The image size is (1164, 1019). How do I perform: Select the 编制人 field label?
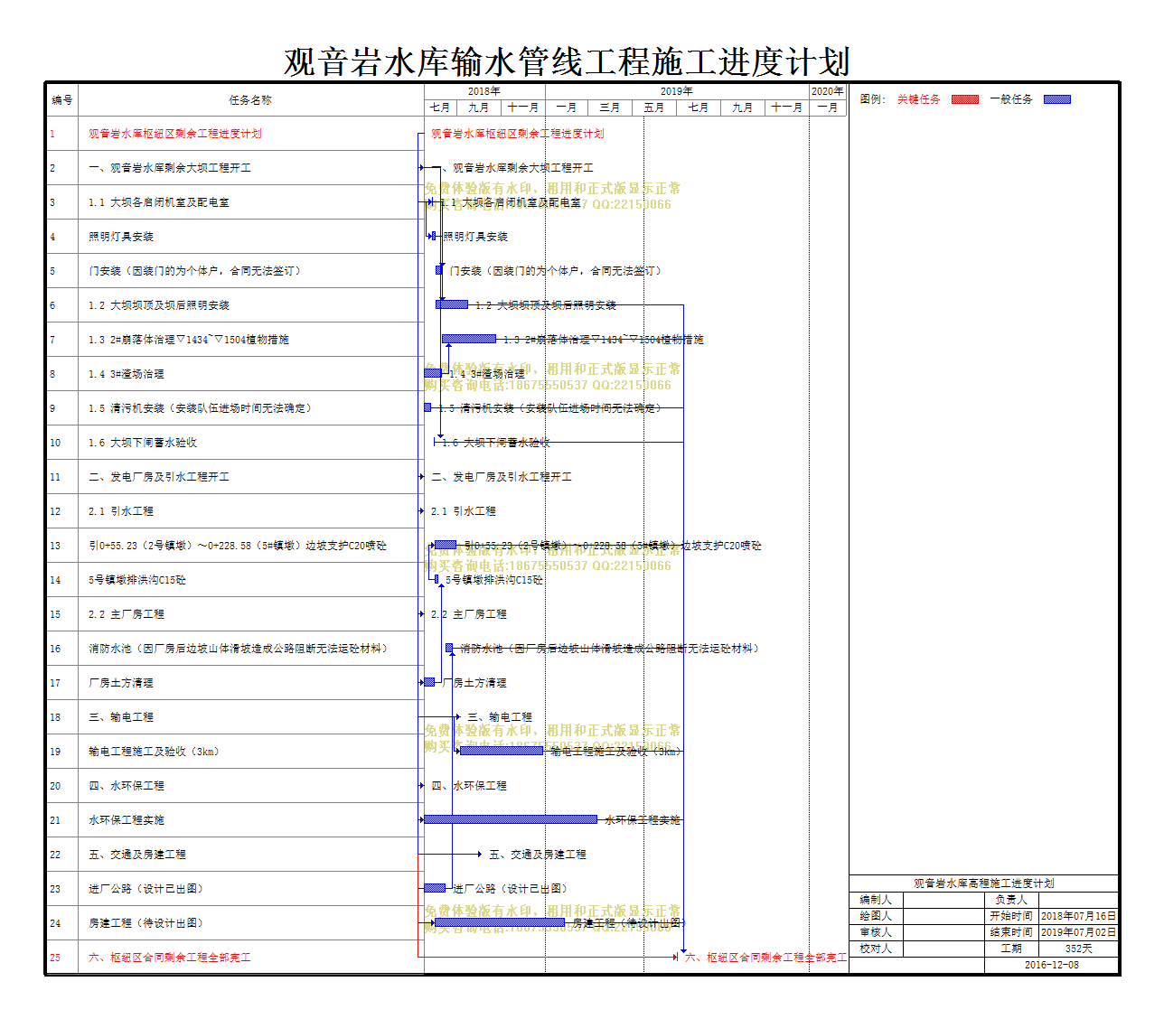point(876,900)
